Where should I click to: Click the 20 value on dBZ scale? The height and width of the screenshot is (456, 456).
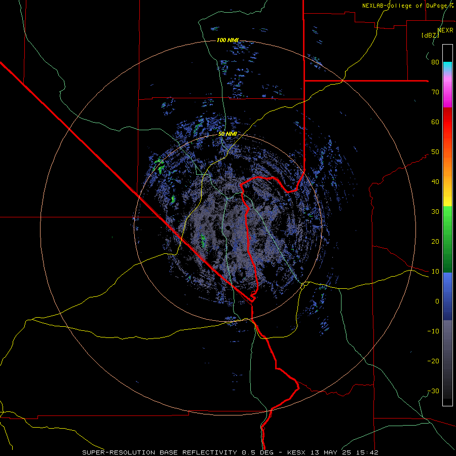[435, 242]
